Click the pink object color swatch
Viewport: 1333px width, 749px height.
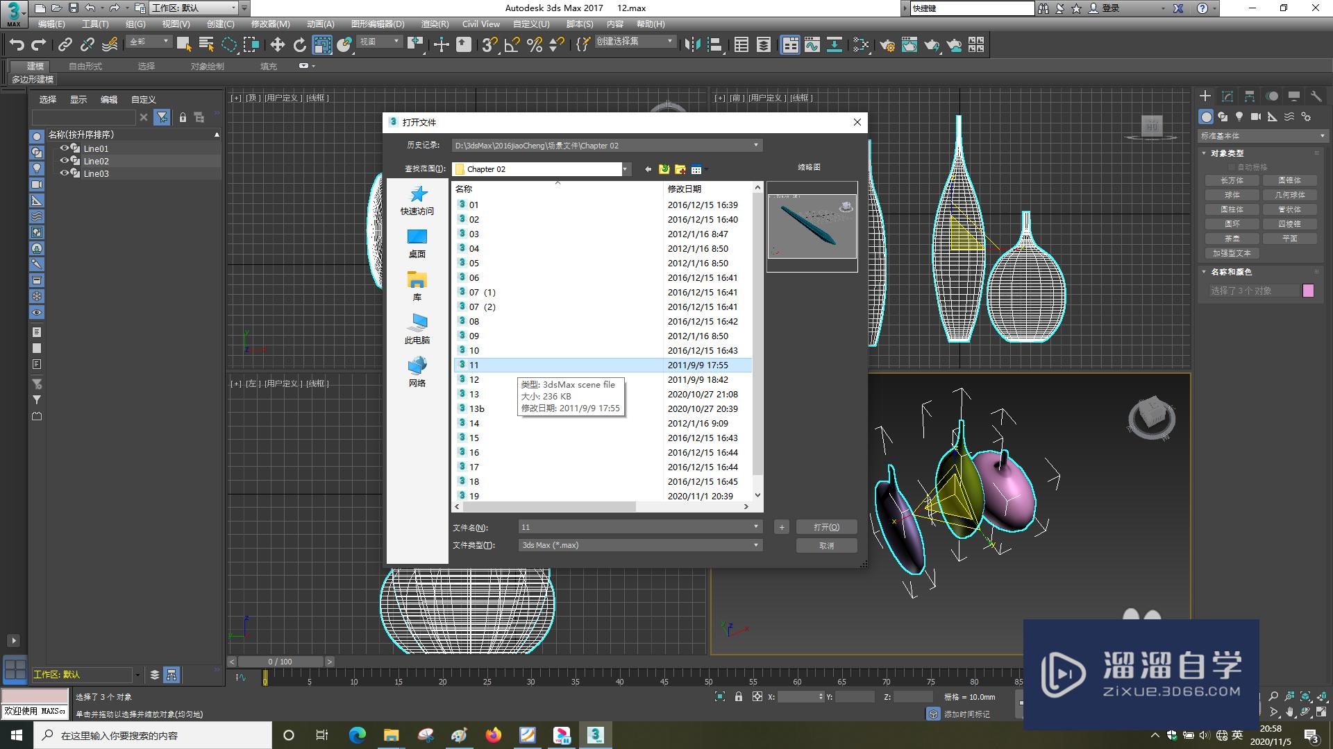coord(1308,291)
